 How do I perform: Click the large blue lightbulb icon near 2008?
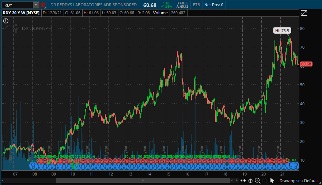(33, 166)
